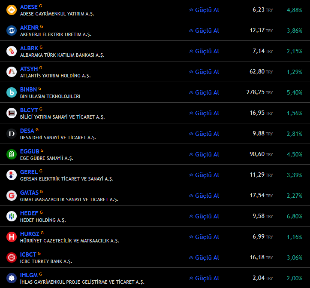Click Güçlü Al rating for EGGUB

click(204, 154)
